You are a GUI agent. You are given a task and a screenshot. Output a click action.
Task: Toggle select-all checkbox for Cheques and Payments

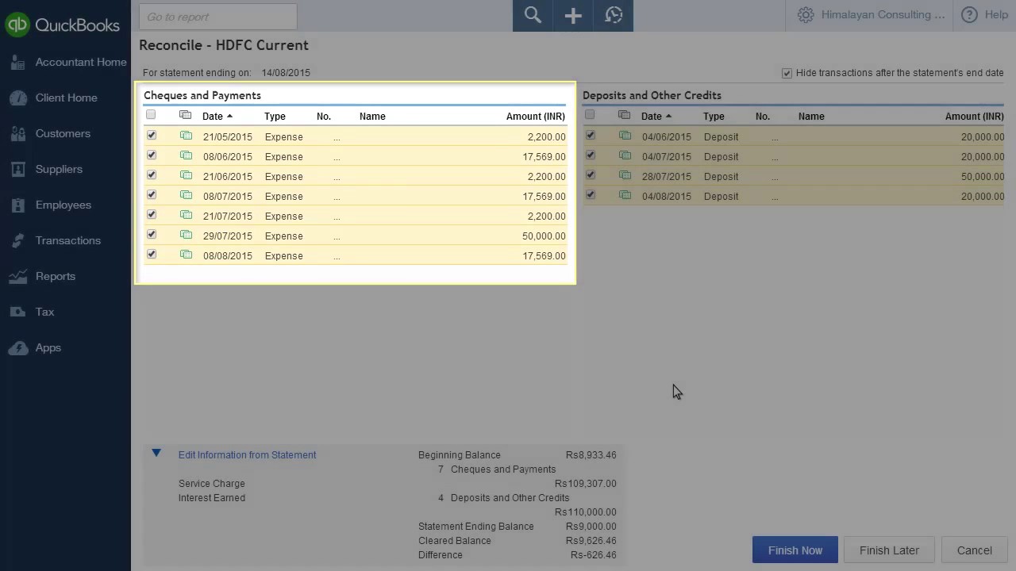(151, 115)
